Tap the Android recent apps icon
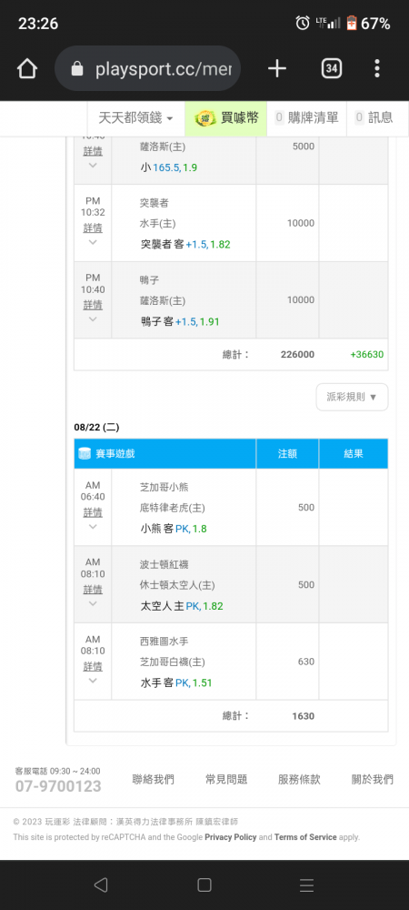 point(307,885)
